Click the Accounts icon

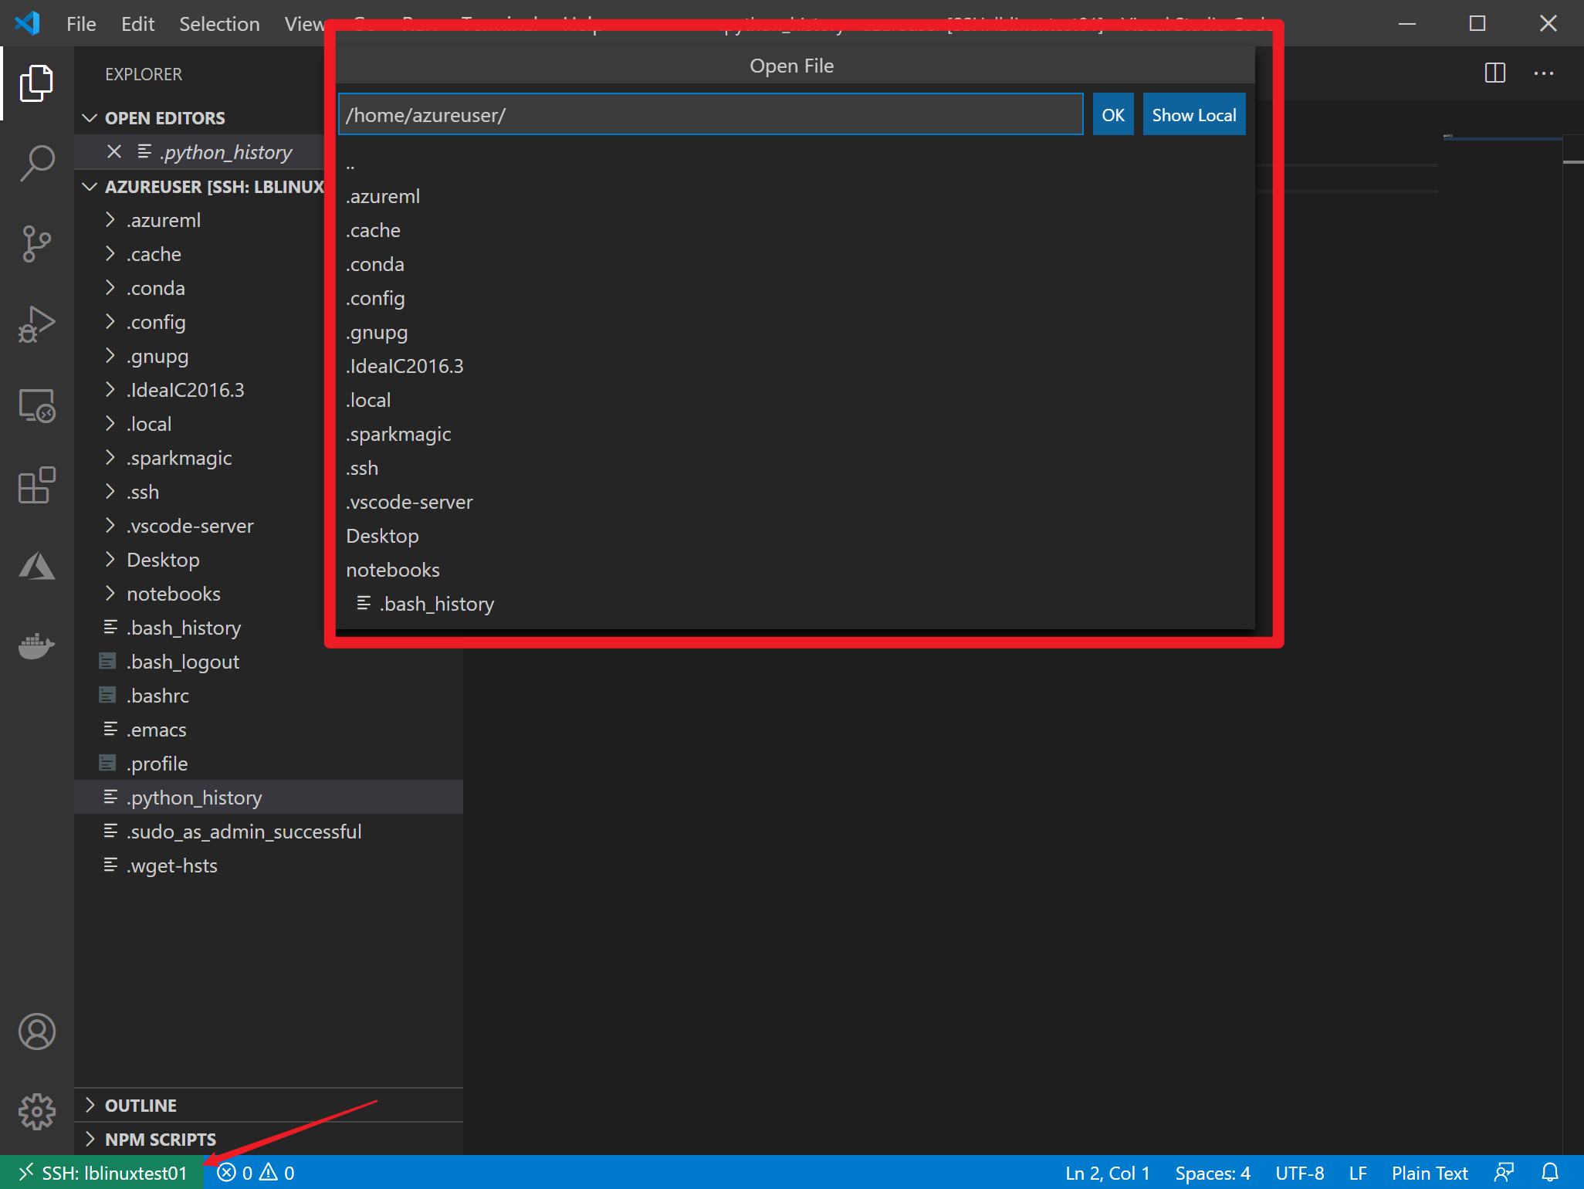36,1031
